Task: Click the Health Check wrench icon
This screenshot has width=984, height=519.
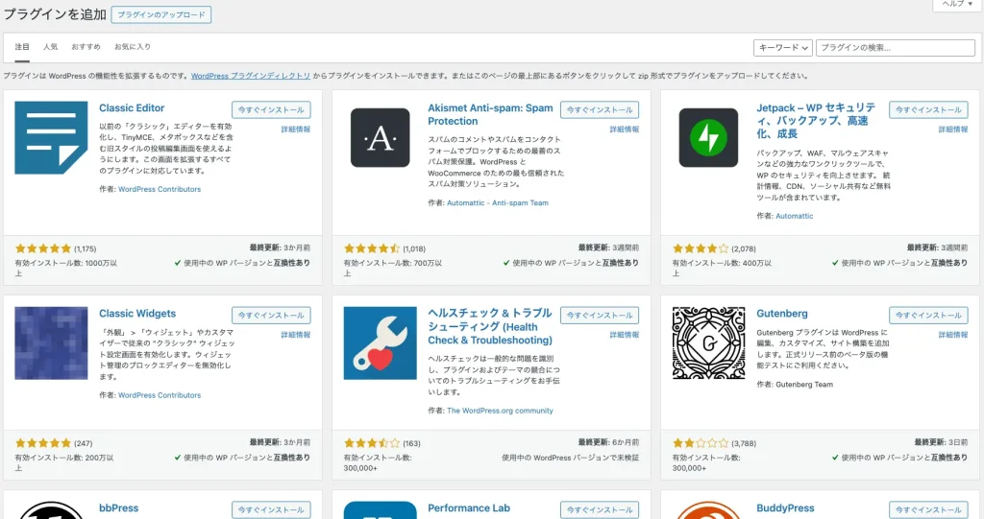Action: tap(380, 342)
